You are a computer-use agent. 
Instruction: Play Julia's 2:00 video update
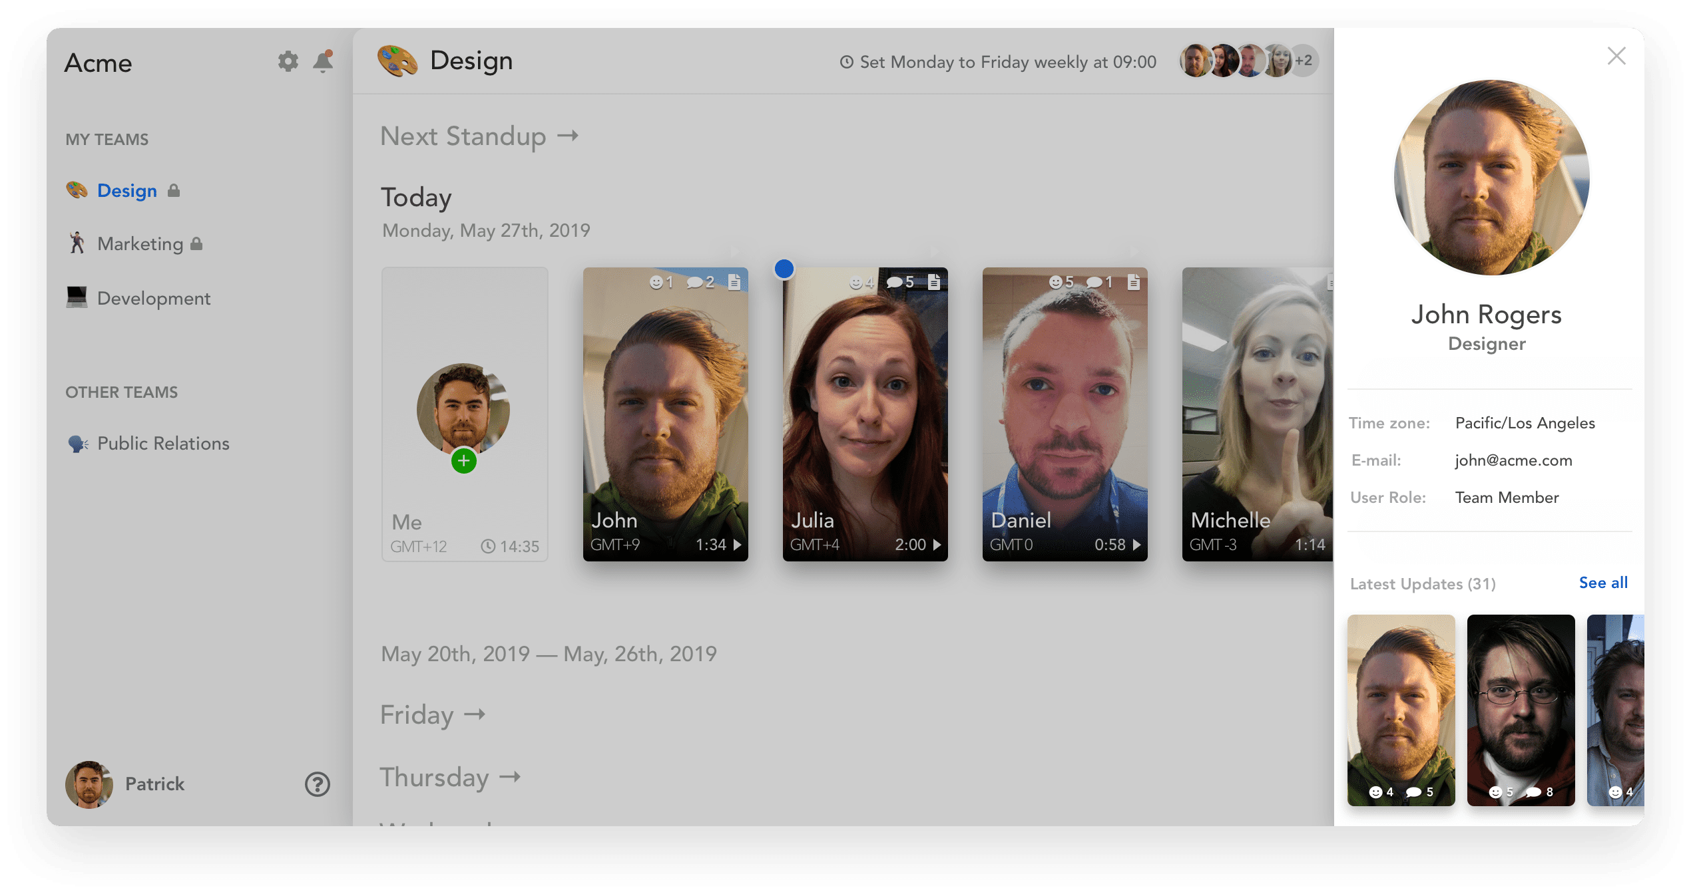coord(937,545)
